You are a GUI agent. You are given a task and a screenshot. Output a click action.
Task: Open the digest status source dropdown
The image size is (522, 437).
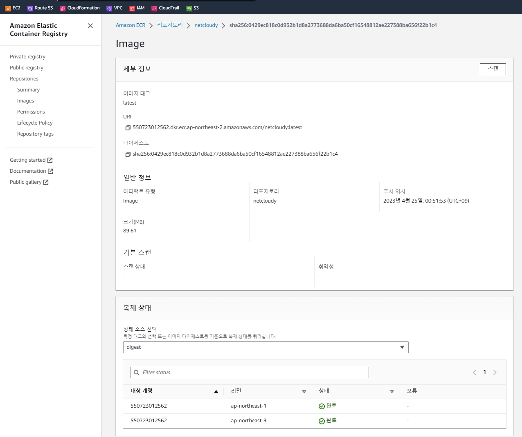(266, 347)
